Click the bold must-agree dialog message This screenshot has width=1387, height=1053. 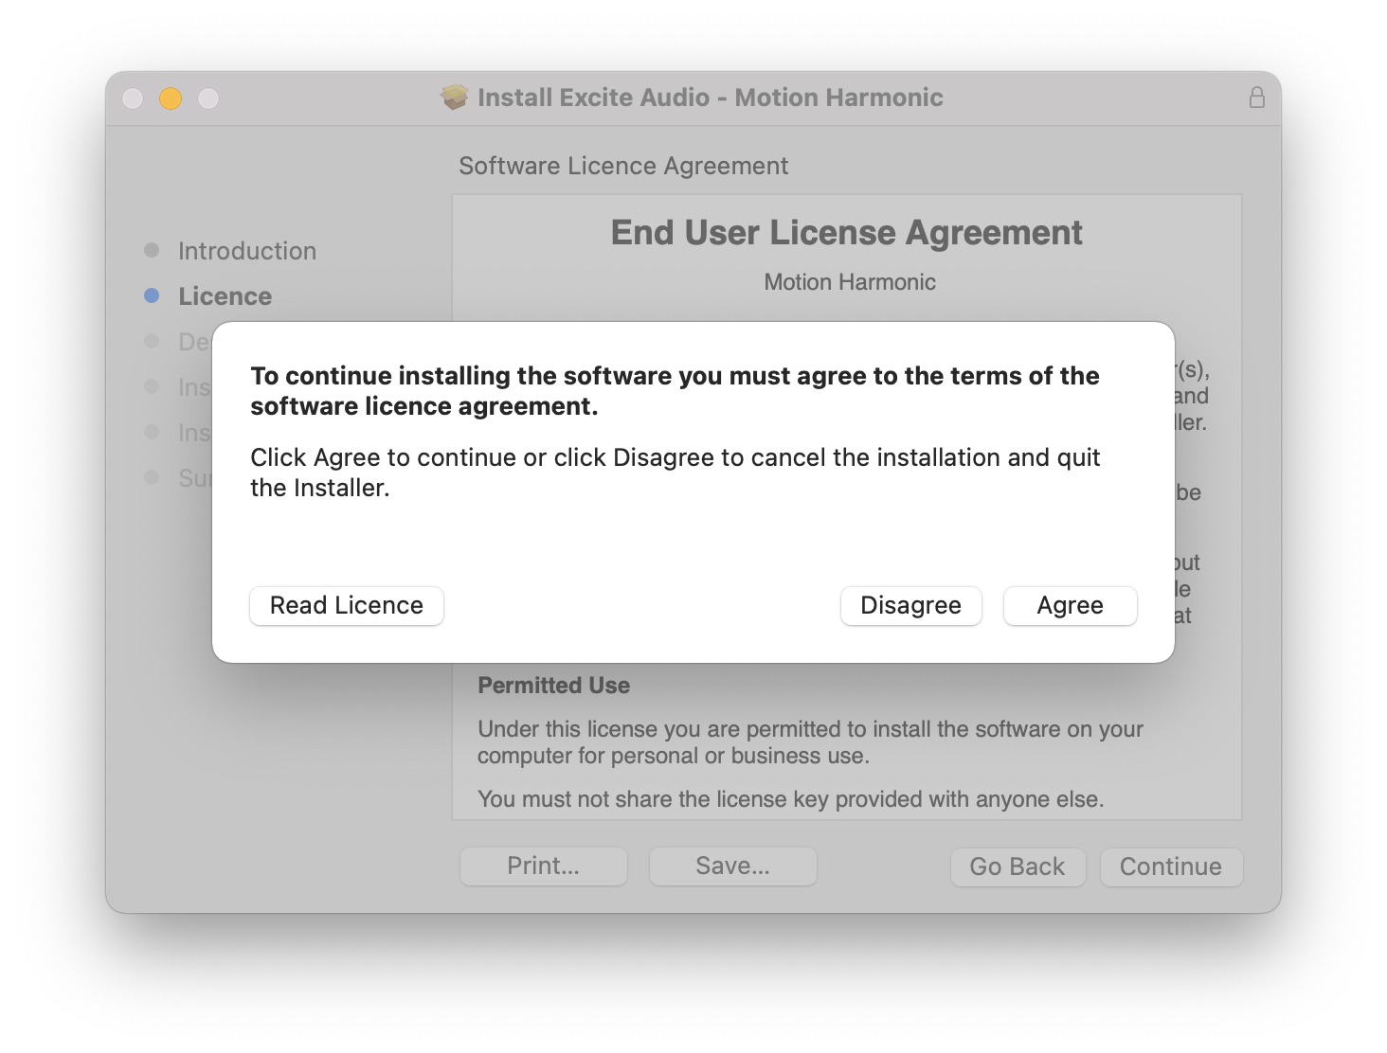pos(675,391)
